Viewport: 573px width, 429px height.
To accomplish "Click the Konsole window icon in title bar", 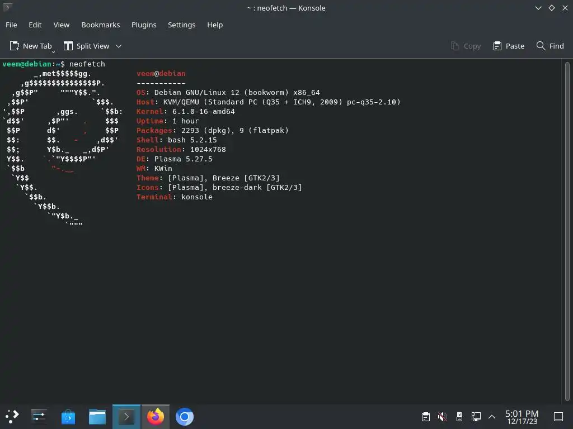I will (7, 7).
